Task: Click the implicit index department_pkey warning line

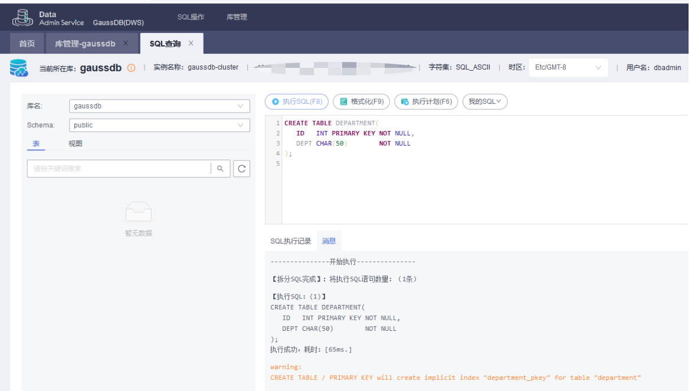Action: [x=455, y=377]
